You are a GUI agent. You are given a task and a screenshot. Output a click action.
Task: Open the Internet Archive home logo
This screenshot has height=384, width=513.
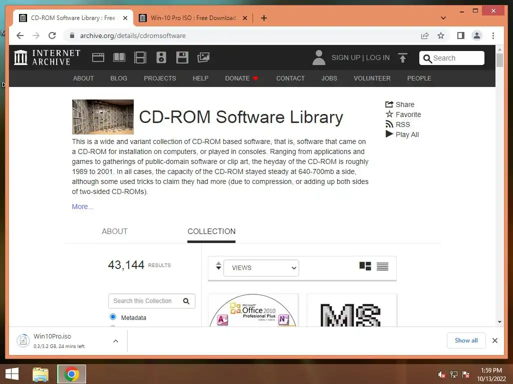pyautogui.click(x=47, y=57)
